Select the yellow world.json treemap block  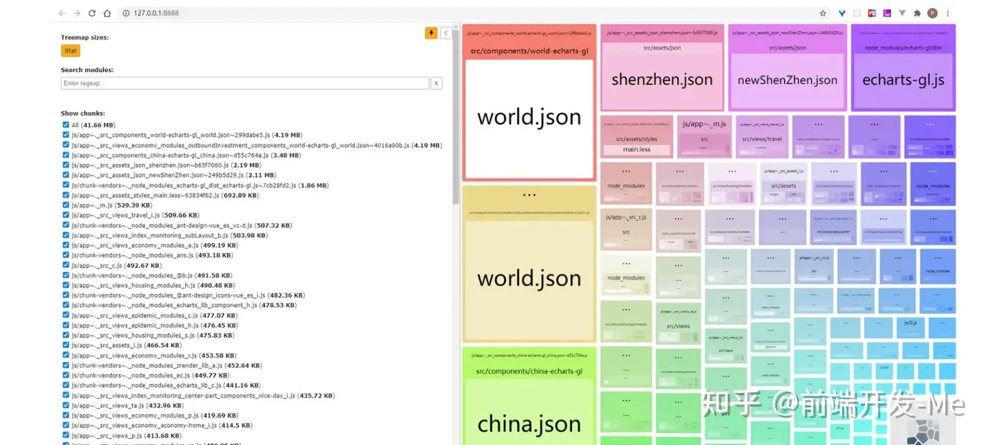click(x=529, y=279)
